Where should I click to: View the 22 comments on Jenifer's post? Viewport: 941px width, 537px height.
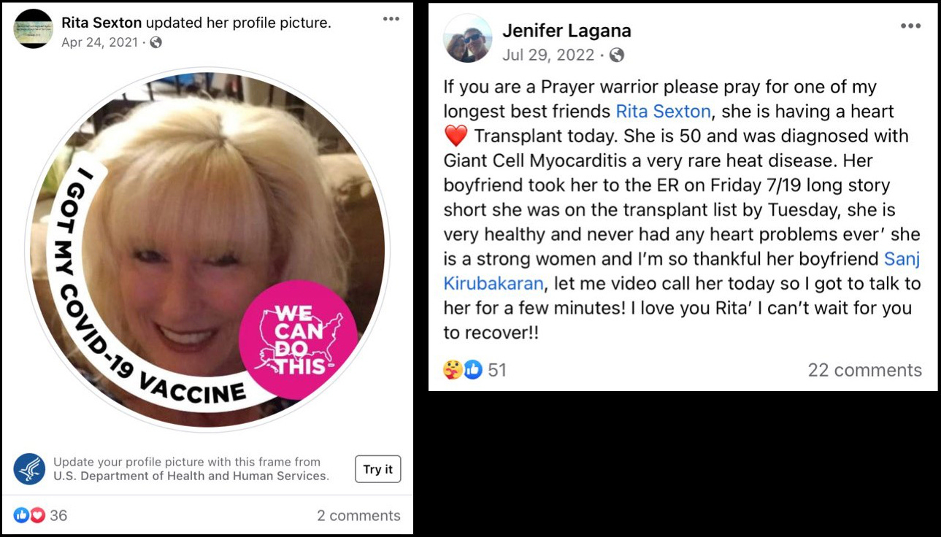click(x=864, y=370)
